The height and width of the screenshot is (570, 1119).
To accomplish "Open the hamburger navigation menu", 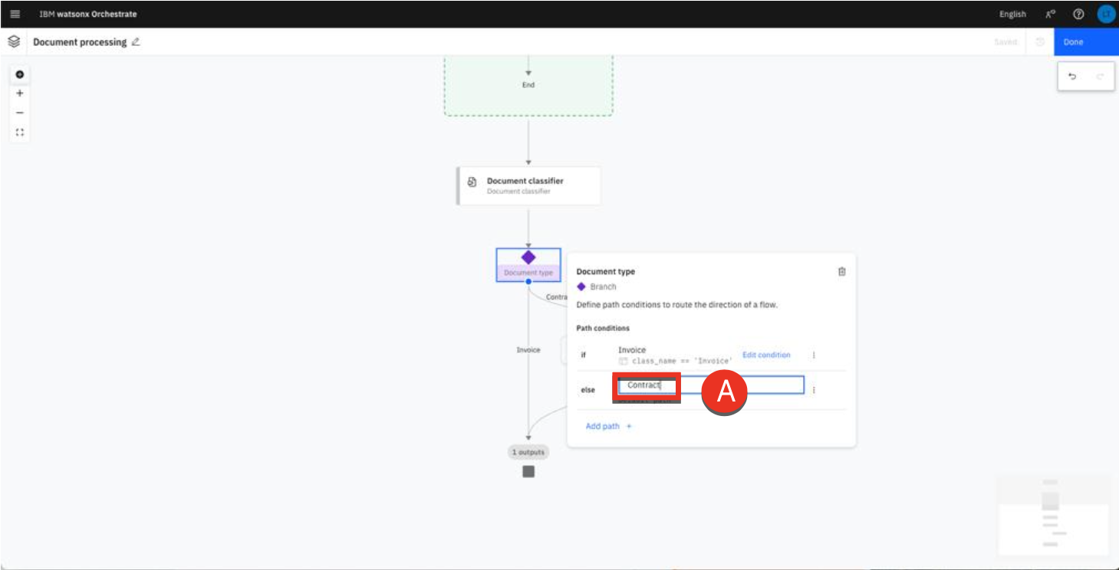I will [x=15, y=14].
